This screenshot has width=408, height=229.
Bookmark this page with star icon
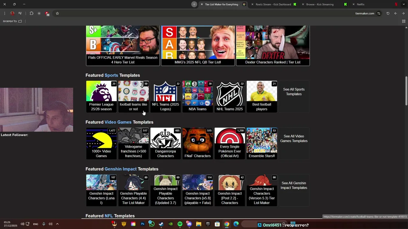coord(57,13)
